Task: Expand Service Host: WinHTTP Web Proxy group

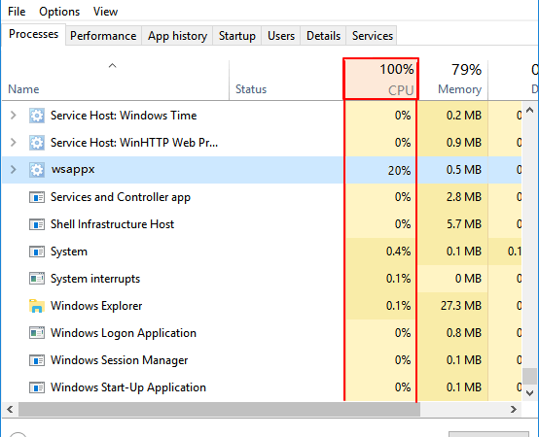Action: 14,143
